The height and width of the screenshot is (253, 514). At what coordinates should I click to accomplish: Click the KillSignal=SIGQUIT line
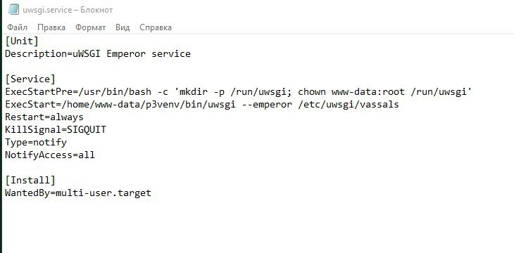point(56,129)
